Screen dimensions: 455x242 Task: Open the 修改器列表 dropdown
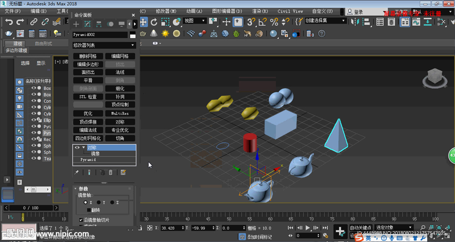tap(104, 45)
